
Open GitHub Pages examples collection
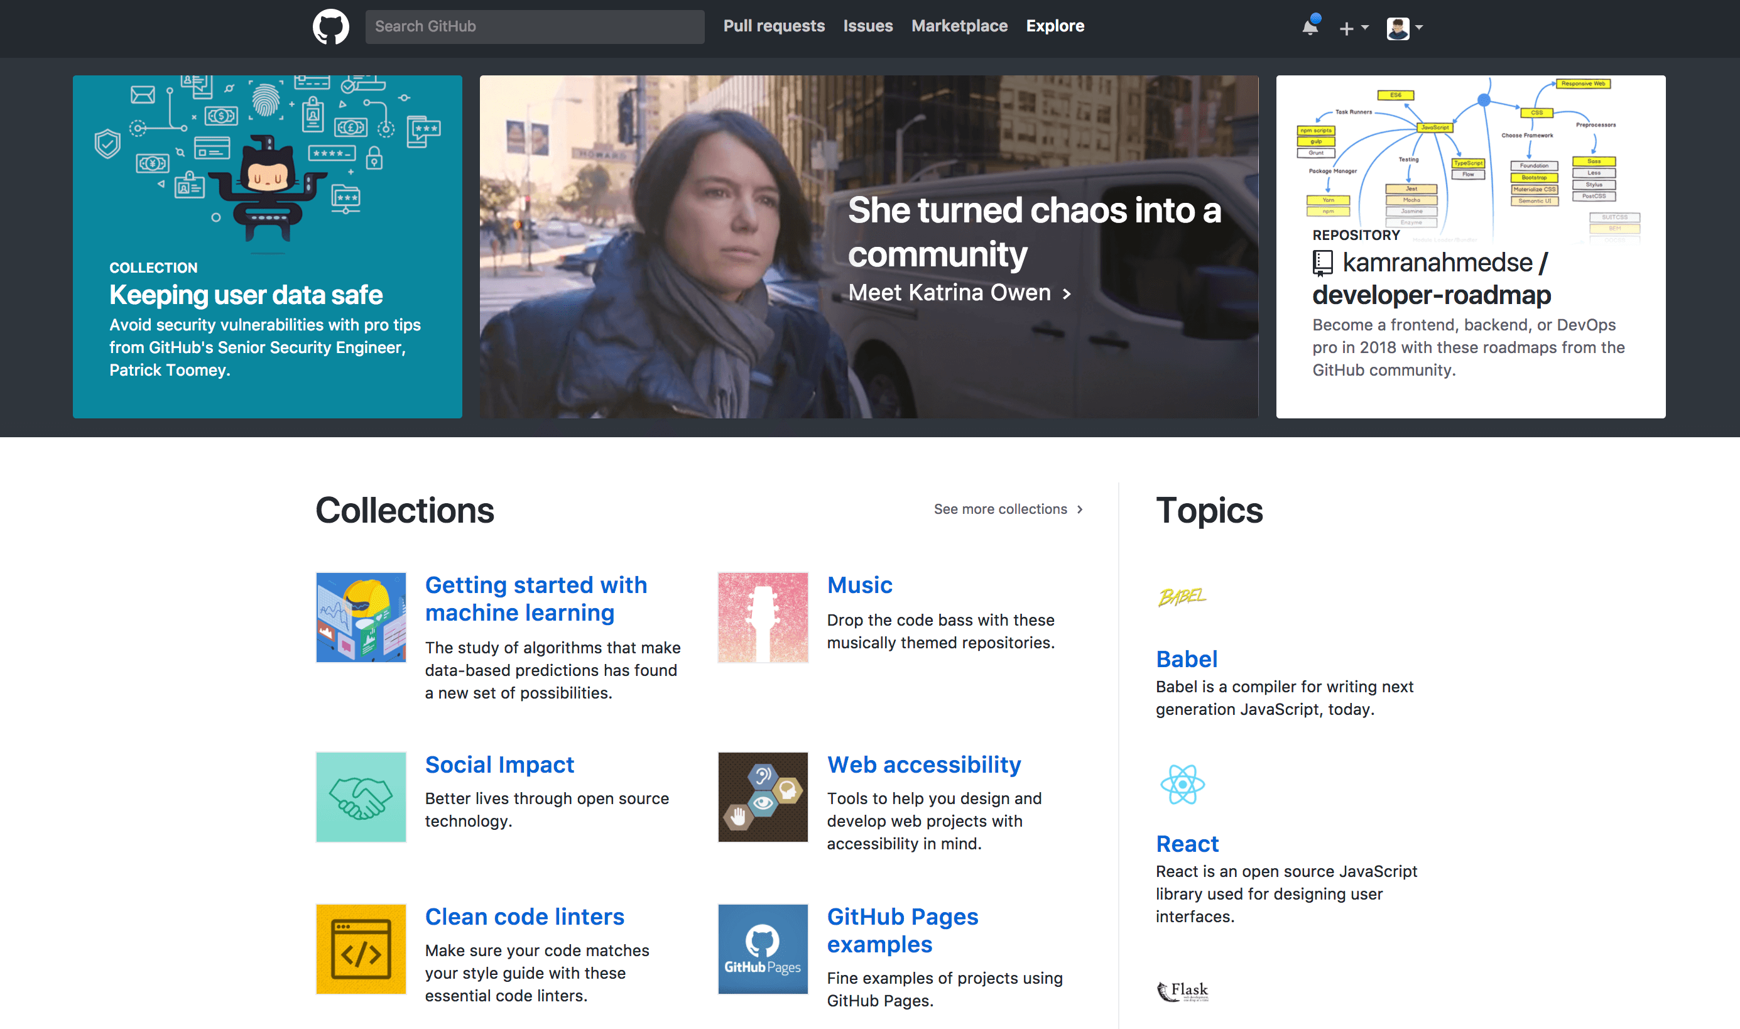coord(902,930)
